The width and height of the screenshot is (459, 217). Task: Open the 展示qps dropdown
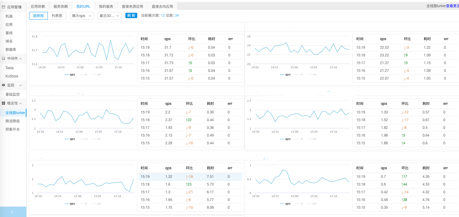click(x=82, y=16)
